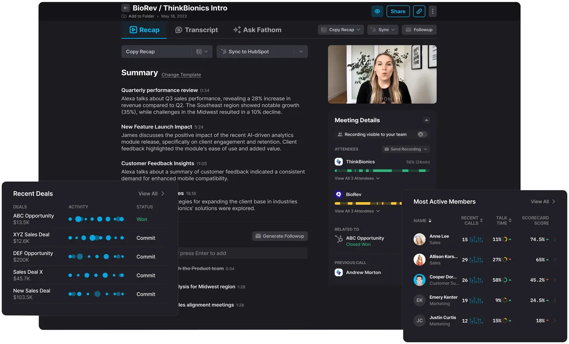Open the three-dot overflow menu
The width and height of the screenshot is (569, 344).
pos(432,11)
